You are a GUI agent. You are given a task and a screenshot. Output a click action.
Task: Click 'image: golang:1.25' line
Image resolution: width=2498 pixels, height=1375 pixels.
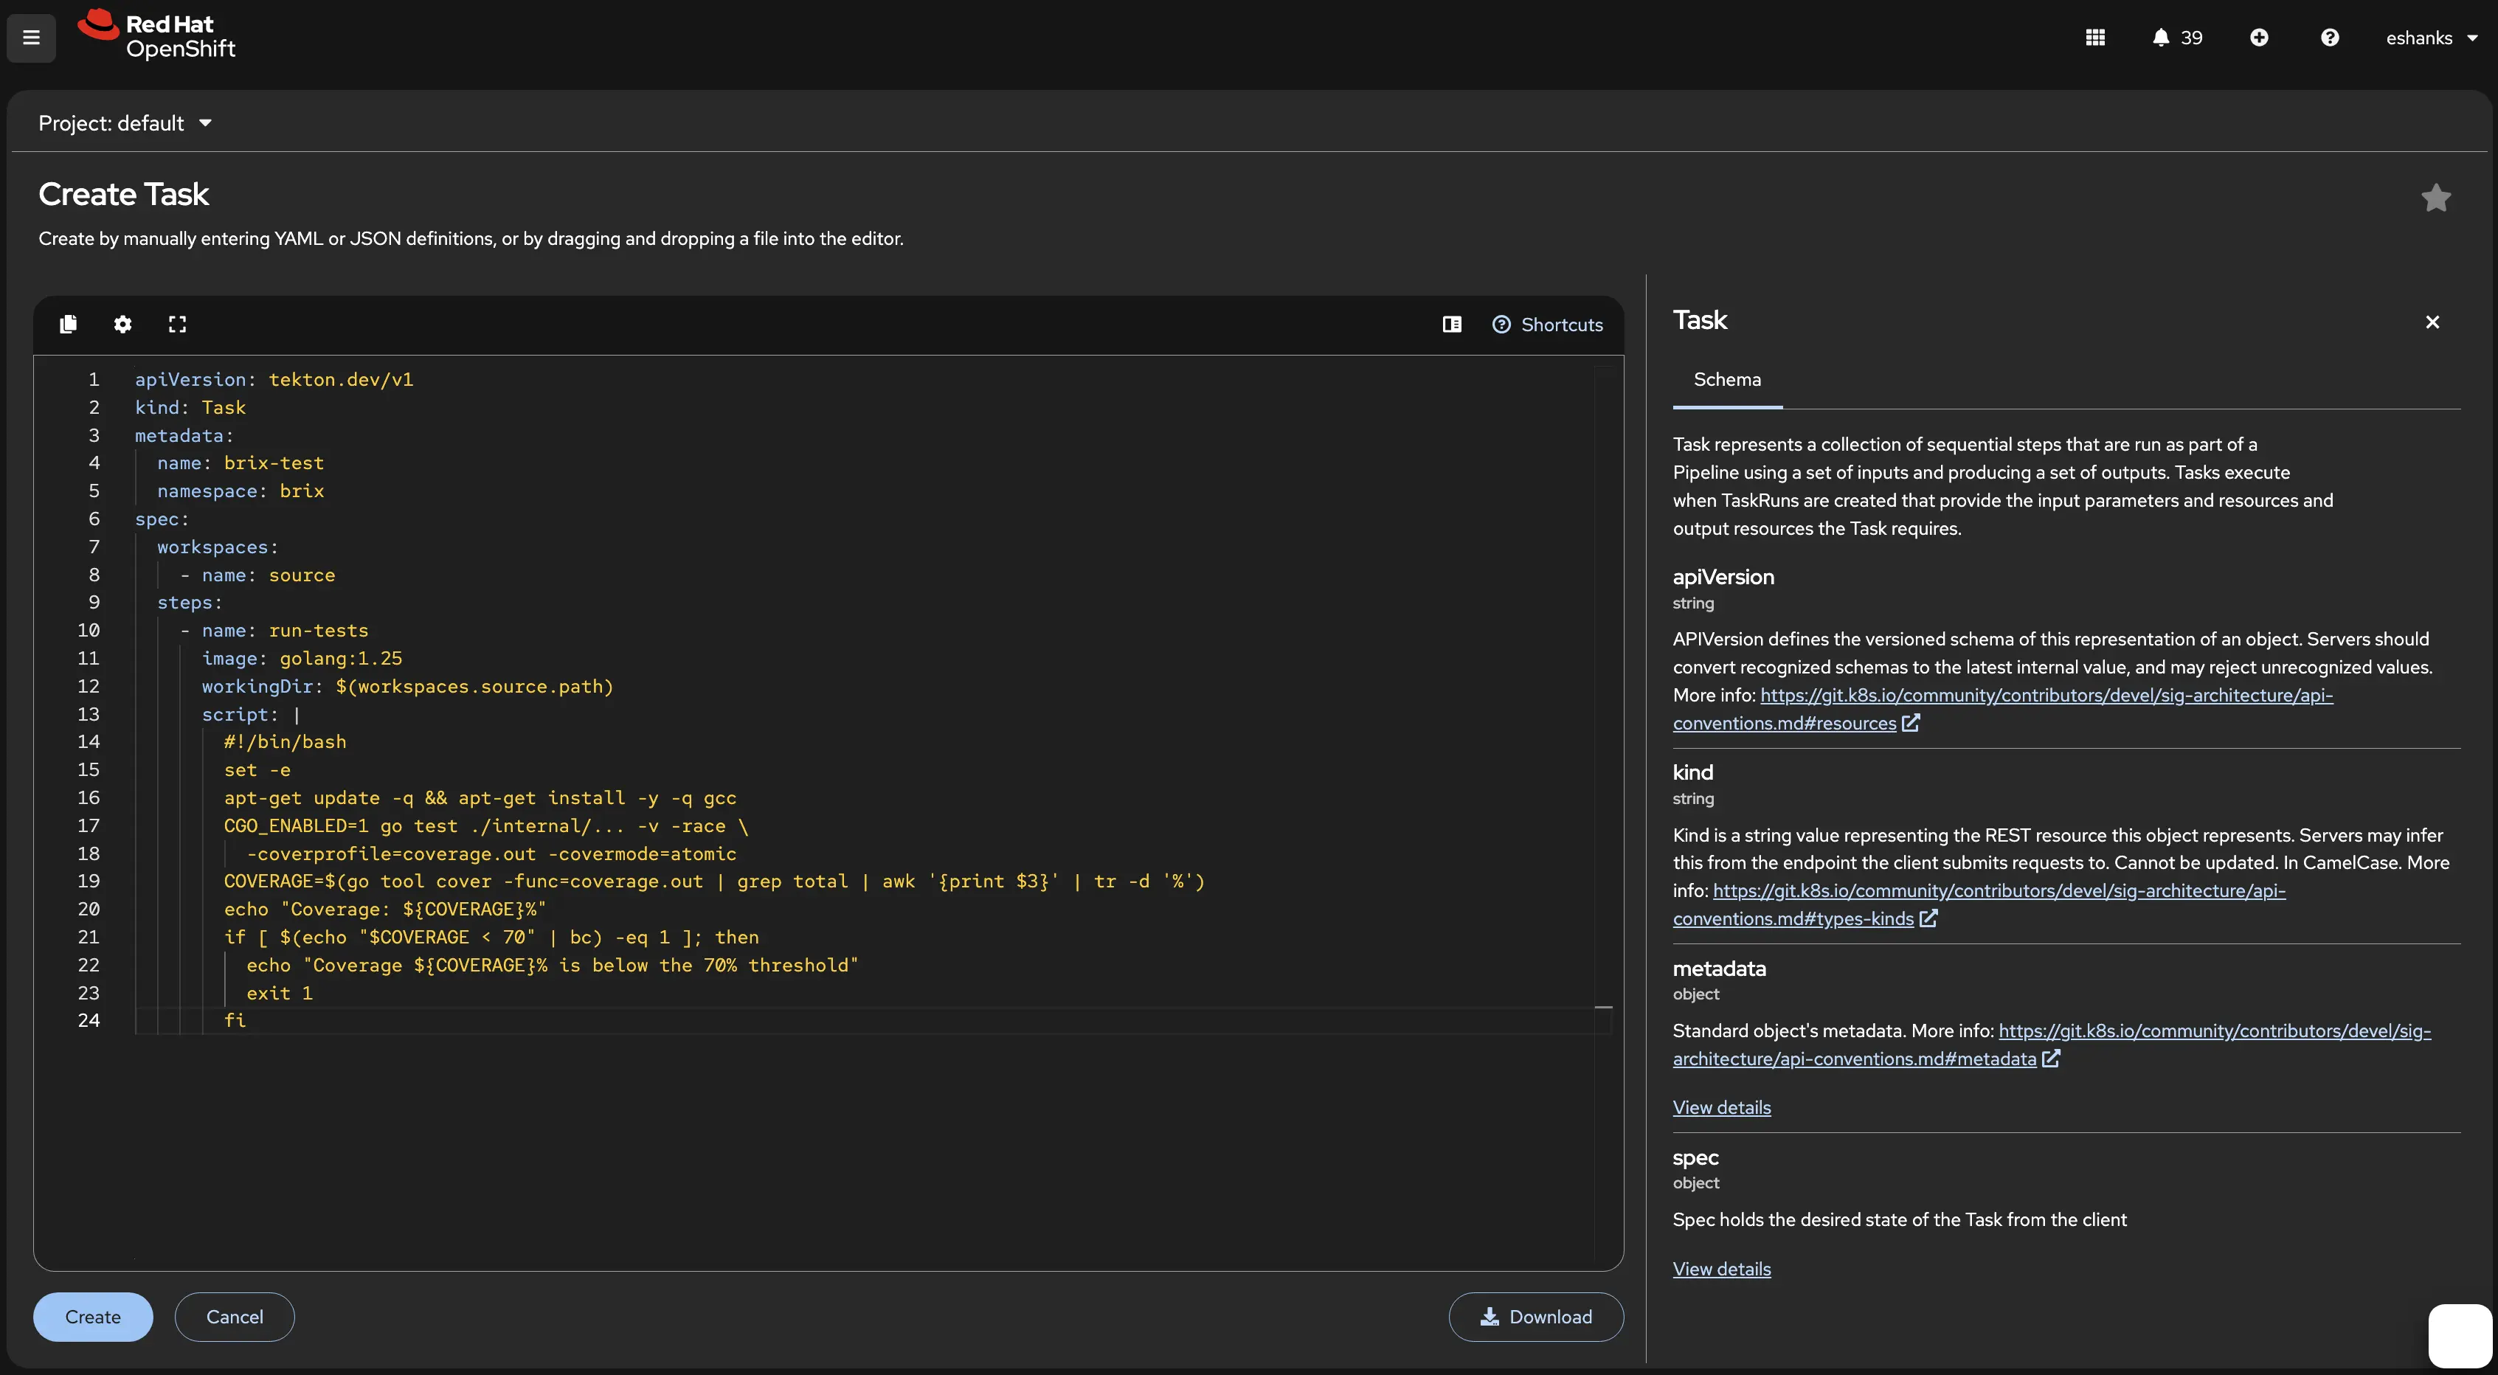302,659
